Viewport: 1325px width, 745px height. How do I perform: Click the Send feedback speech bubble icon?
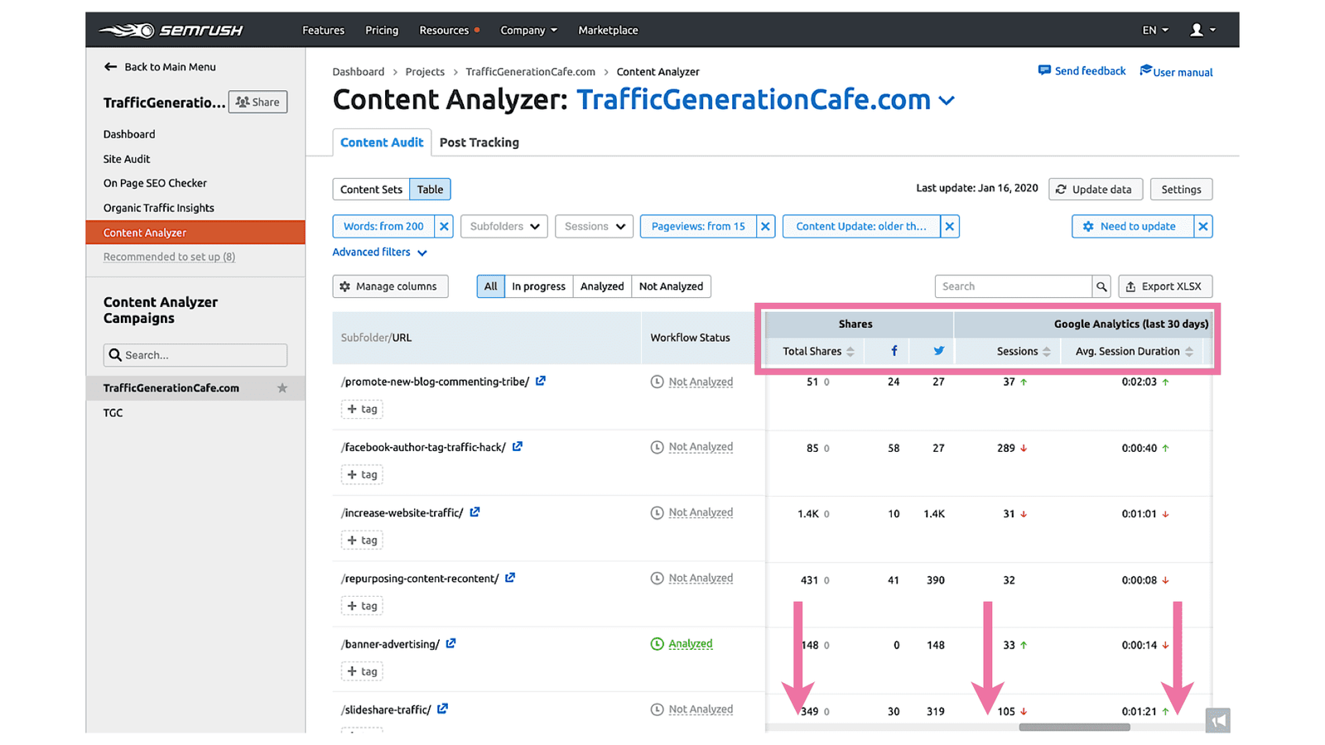pyautogui.click(x=1045, y=70)
